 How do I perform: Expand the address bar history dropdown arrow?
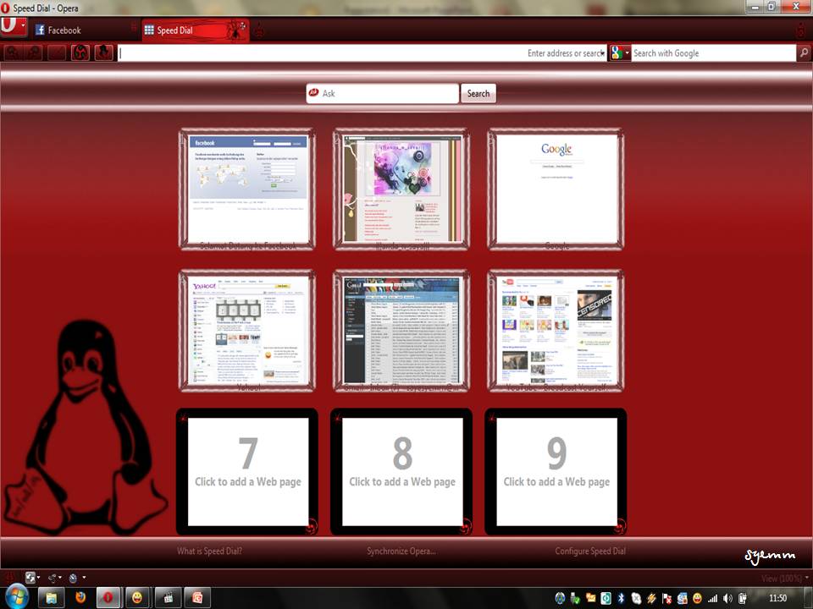602,53
